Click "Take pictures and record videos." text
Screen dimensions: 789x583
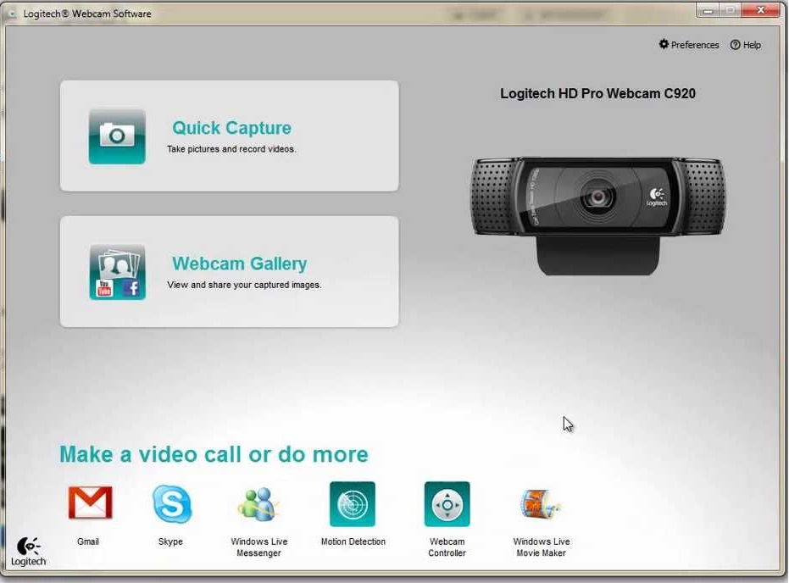tap(231, 149)
